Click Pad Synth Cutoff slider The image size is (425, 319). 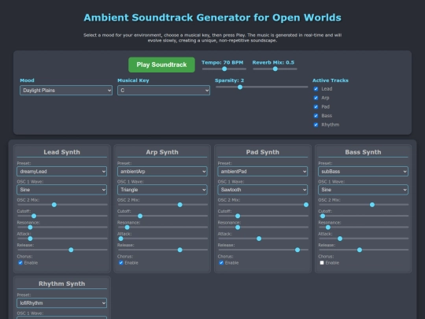[263, 216]
